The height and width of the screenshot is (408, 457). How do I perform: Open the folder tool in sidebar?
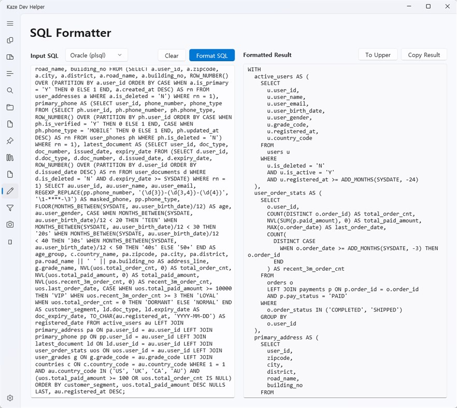click(x=10, y=107)
